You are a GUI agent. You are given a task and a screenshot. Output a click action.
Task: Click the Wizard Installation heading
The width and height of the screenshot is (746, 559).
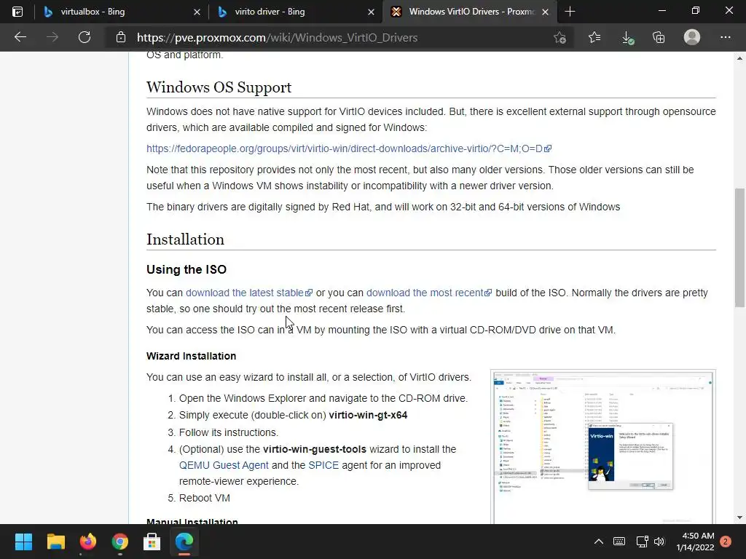[x=192, y=356]
